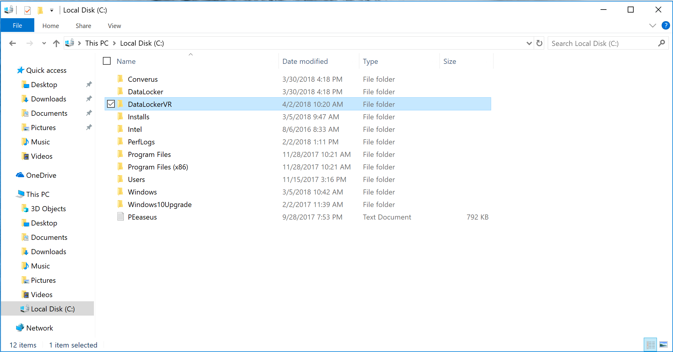
Task: Select Local Disk (C:) in navigation pane
Action: point(48,309)
